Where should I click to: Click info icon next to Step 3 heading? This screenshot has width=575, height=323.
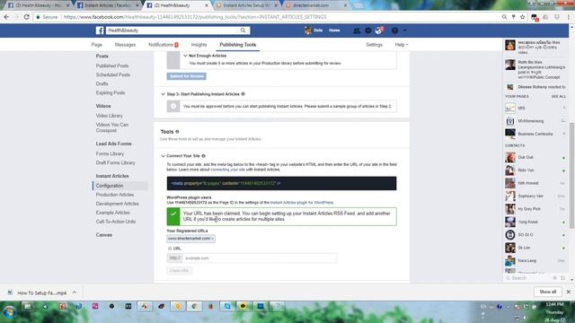(x=243, y=94)
